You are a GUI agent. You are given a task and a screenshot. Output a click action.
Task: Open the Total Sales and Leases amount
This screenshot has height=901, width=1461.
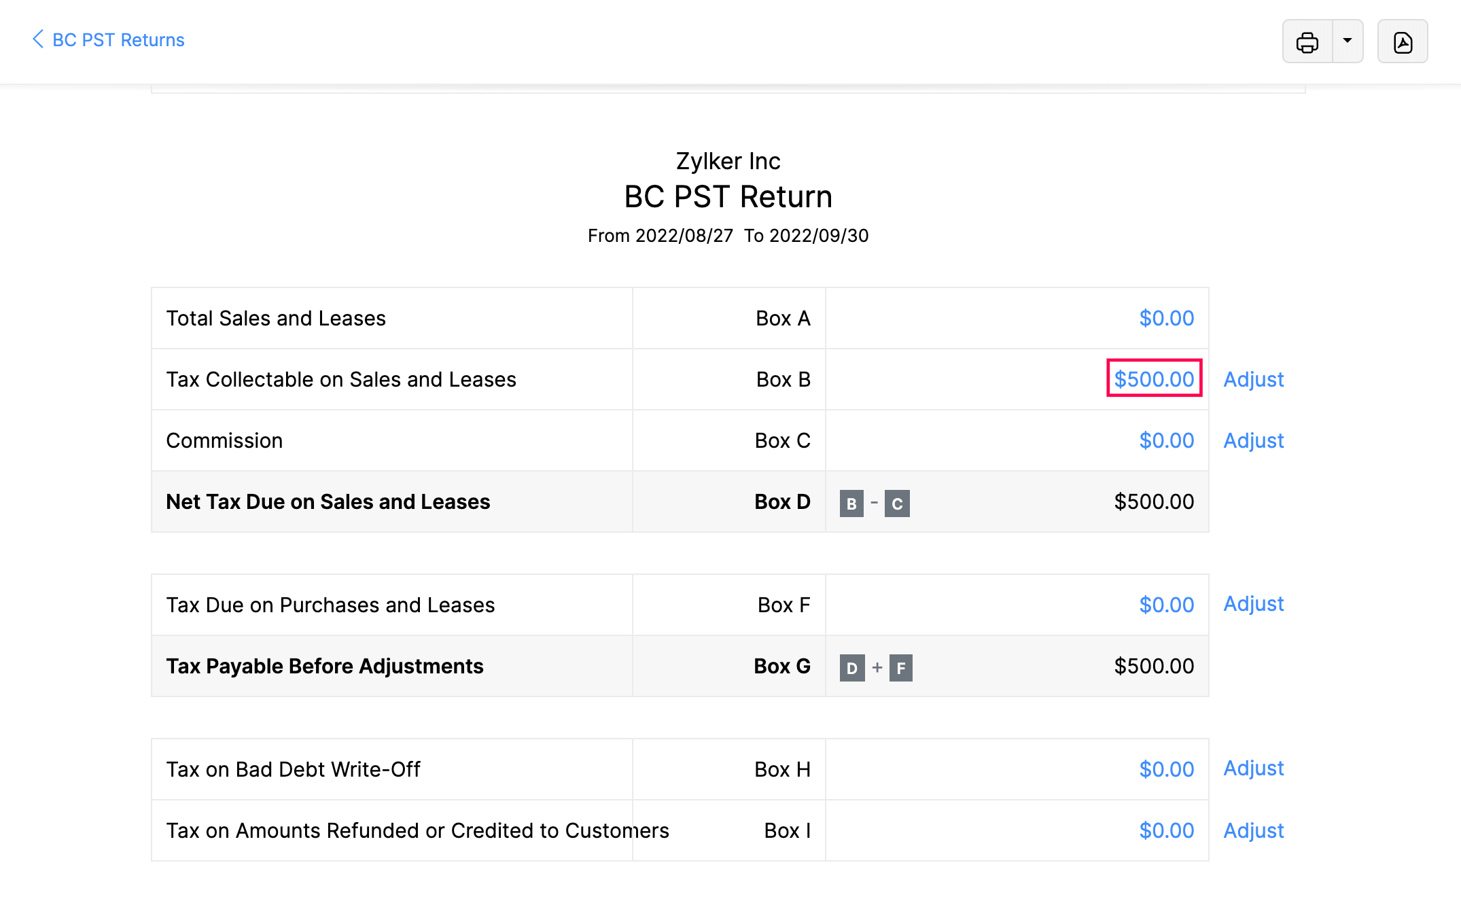(x=1166, y=317)
